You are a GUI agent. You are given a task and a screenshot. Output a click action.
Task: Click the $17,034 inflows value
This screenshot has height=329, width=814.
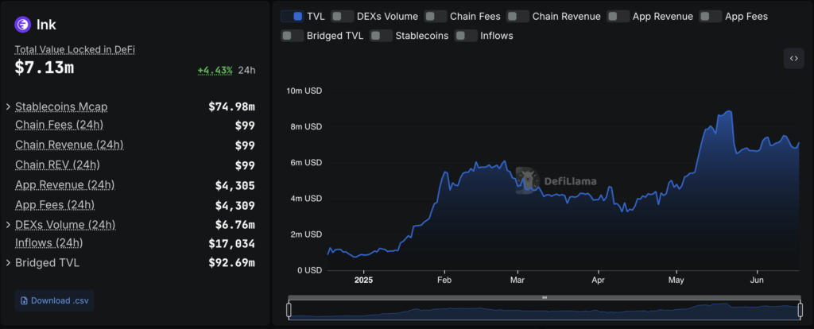coord(231,243)
